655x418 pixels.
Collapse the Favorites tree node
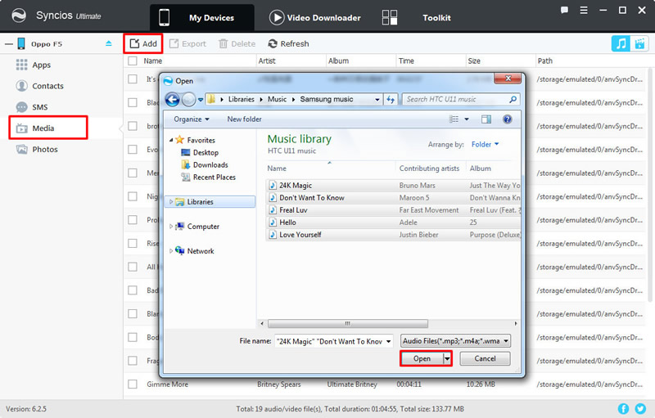click(x=171, y=140)
